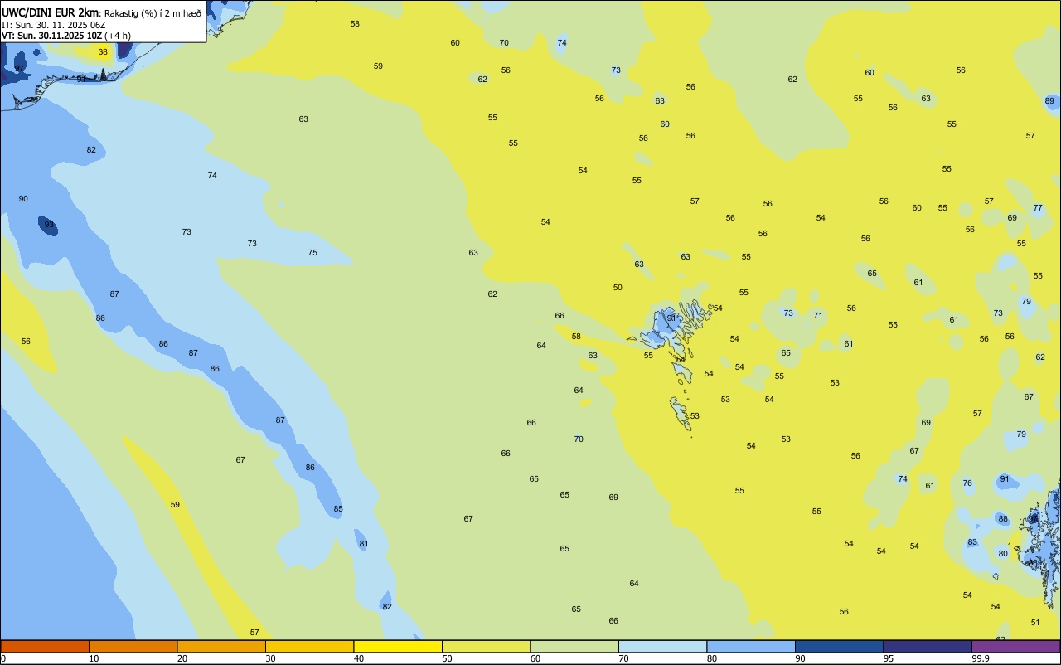Click the humidity value 85 on the map

(338, 509)
